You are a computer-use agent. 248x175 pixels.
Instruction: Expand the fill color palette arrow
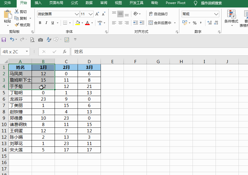coord(82,23)
